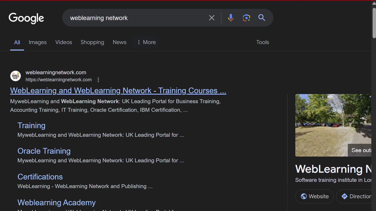The height and width of the screenshot is (211, 376).
Task: Start voice search with microphone icon
Action: click(231, 18)
